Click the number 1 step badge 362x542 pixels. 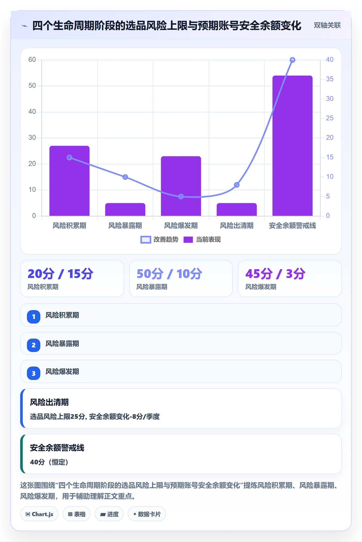(34, 317)
